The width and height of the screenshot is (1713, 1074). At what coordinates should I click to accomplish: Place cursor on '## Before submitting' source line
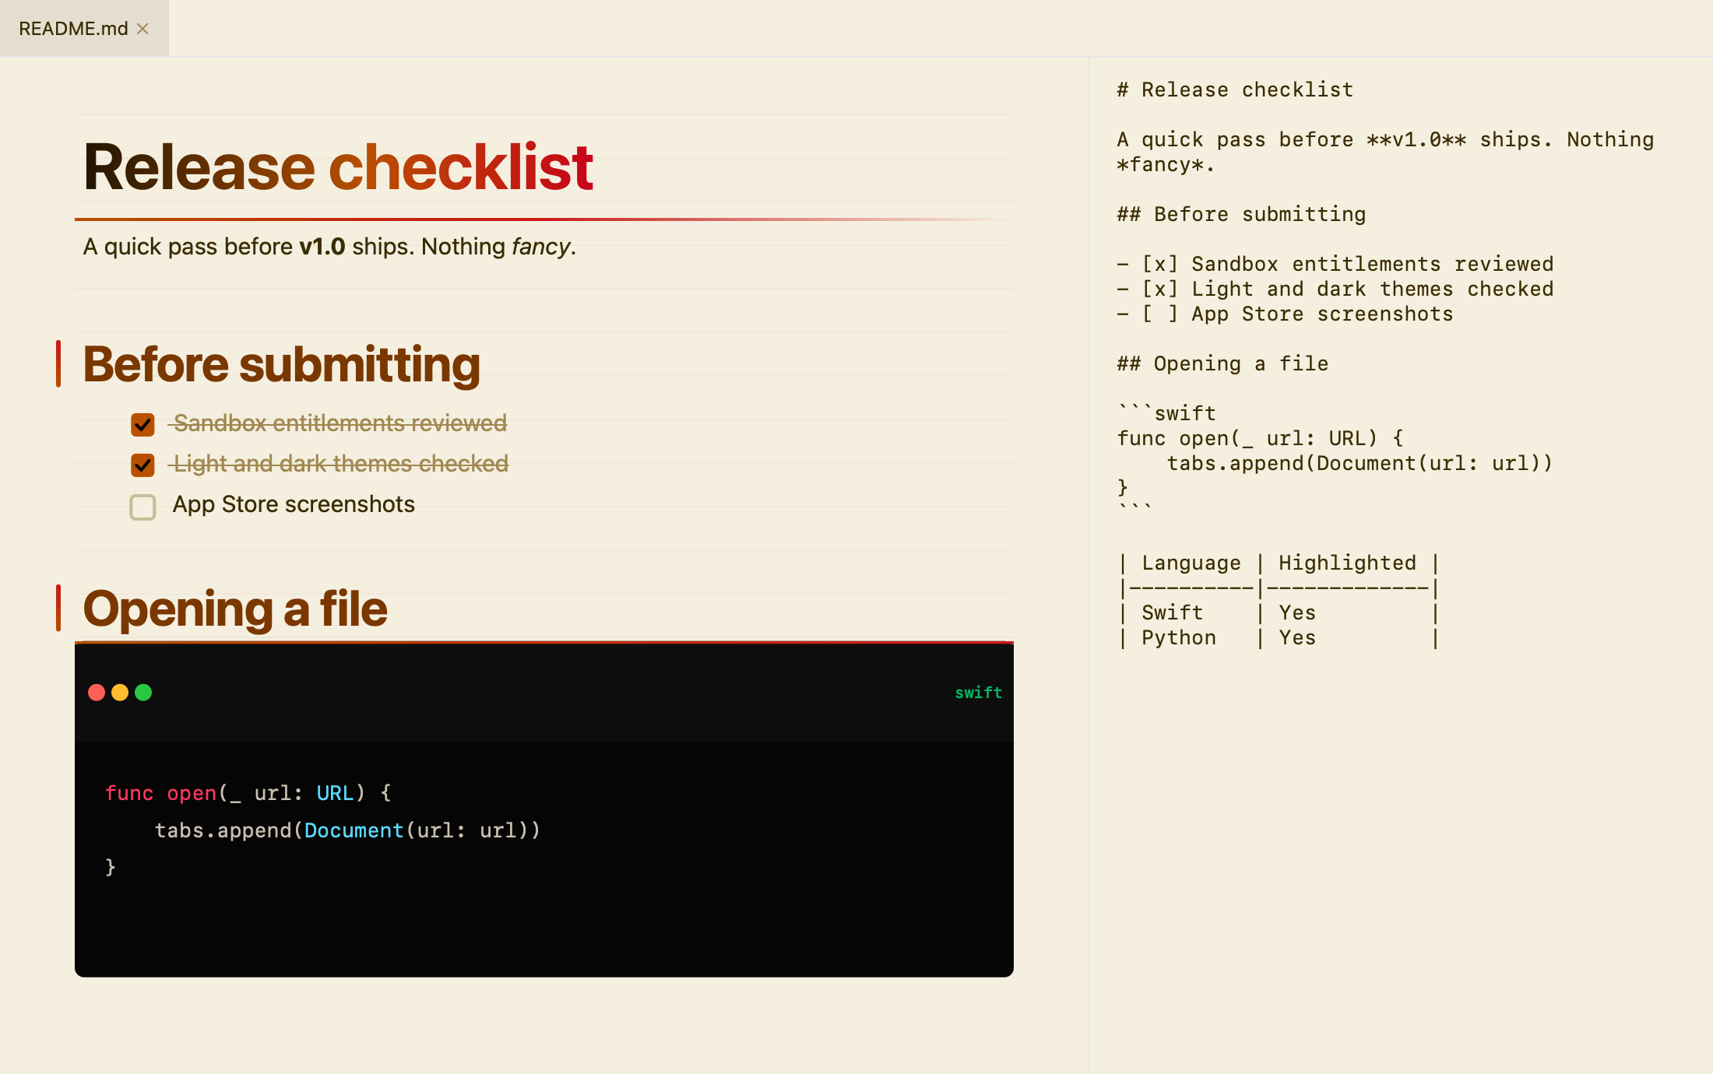1241,214
